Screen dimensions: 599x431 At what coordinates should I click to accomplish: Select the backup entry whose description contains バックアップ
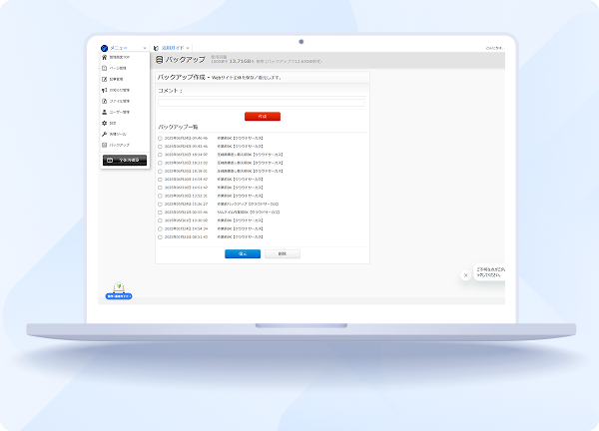point(160,205)
